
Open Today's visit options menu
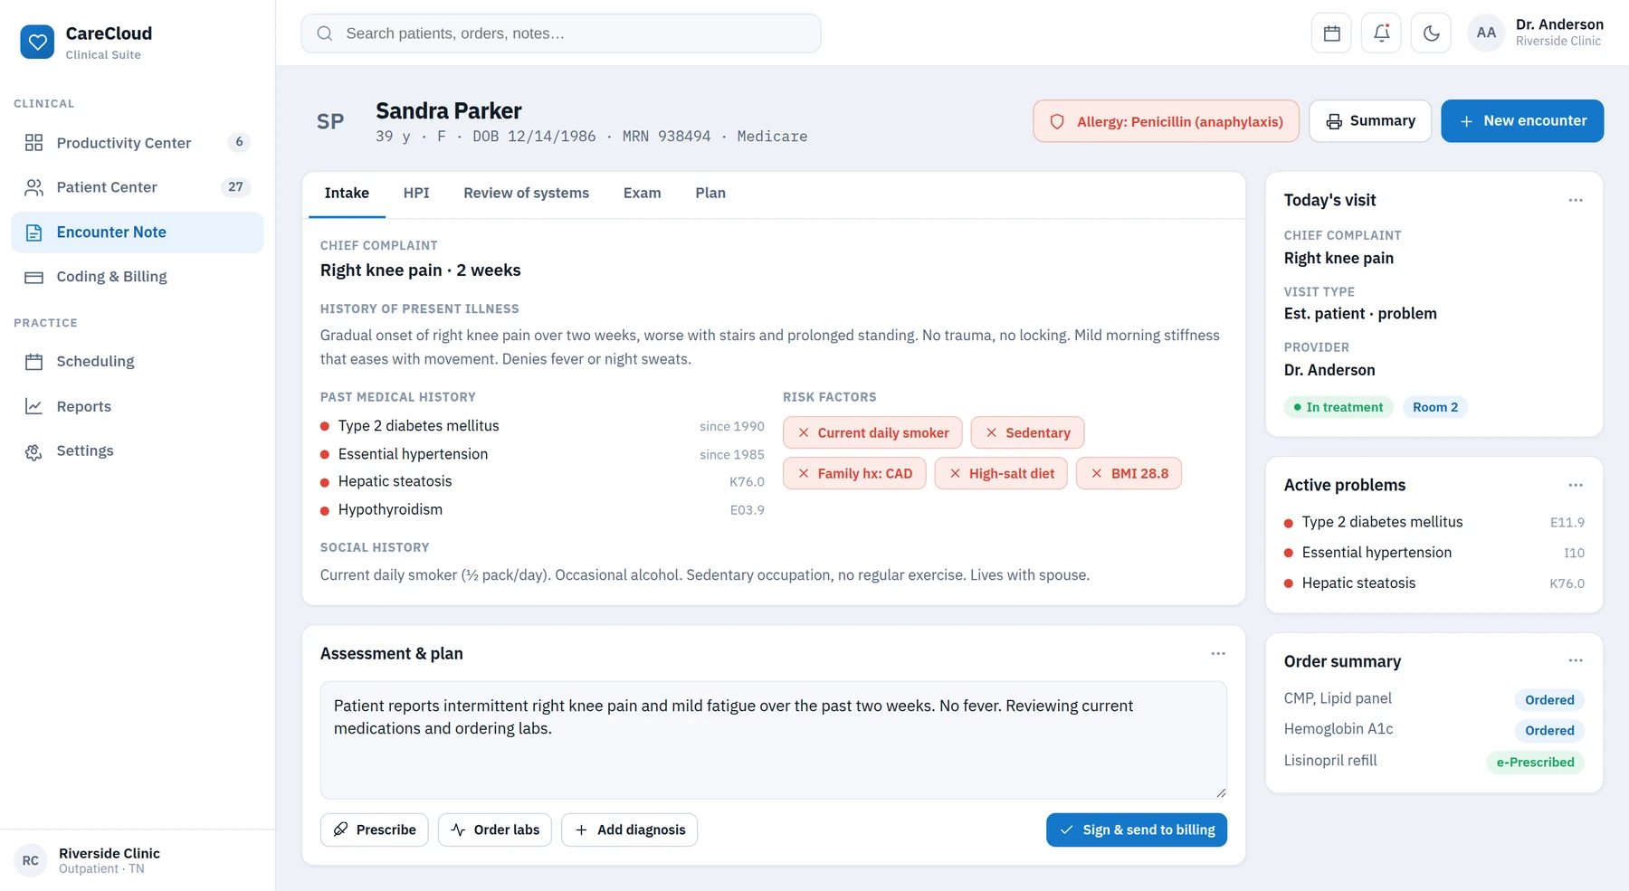click(x=1576, y=200)
